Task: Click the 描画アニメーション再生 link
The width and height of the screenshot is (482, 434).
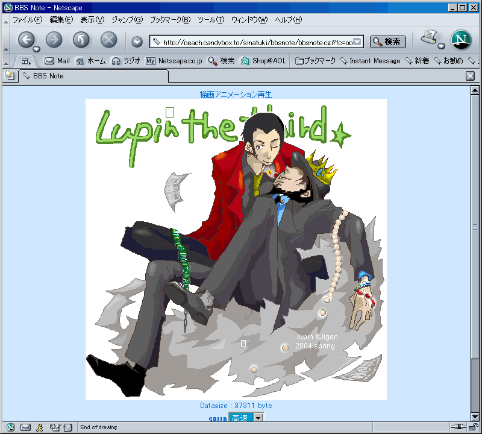Action: pos(236,95)
